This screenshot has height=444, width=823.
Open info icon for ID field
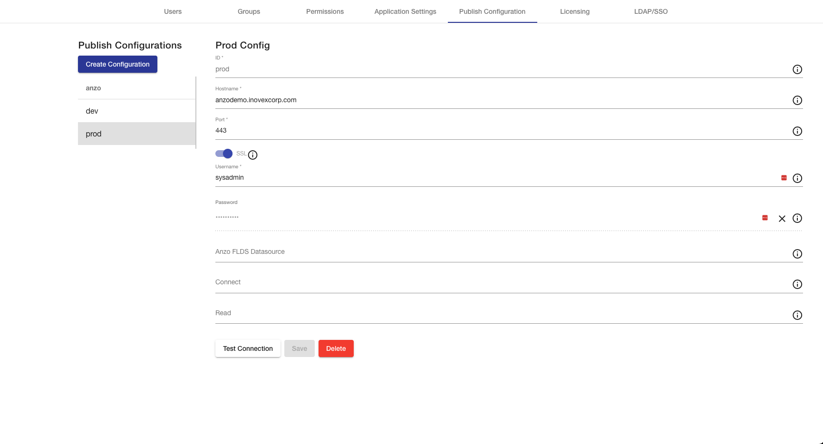click(797, 69)
